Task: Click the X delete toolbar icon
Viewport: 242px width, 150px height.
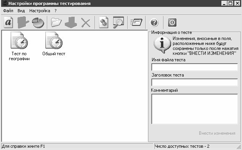Action: click(86, 23)
